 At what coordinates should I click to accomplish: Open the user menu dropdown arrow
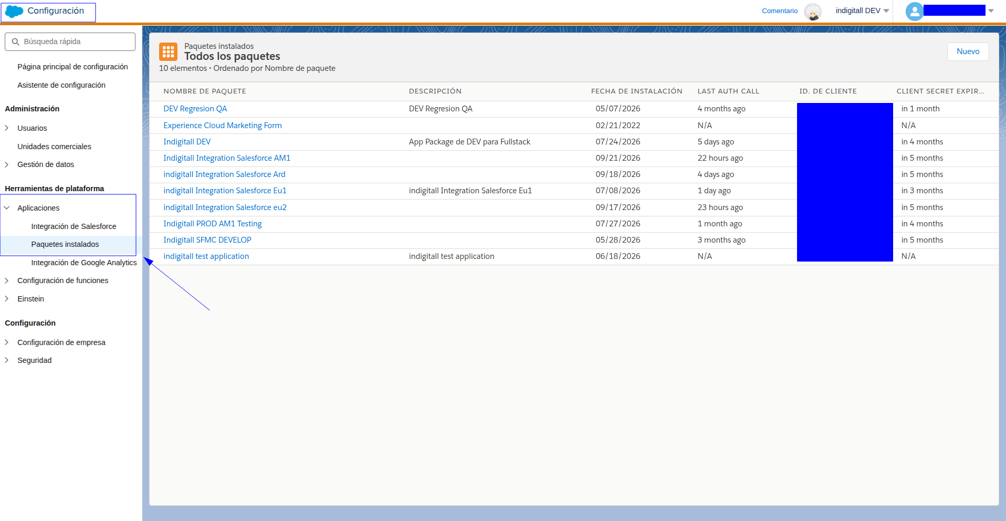click(991, 11)
